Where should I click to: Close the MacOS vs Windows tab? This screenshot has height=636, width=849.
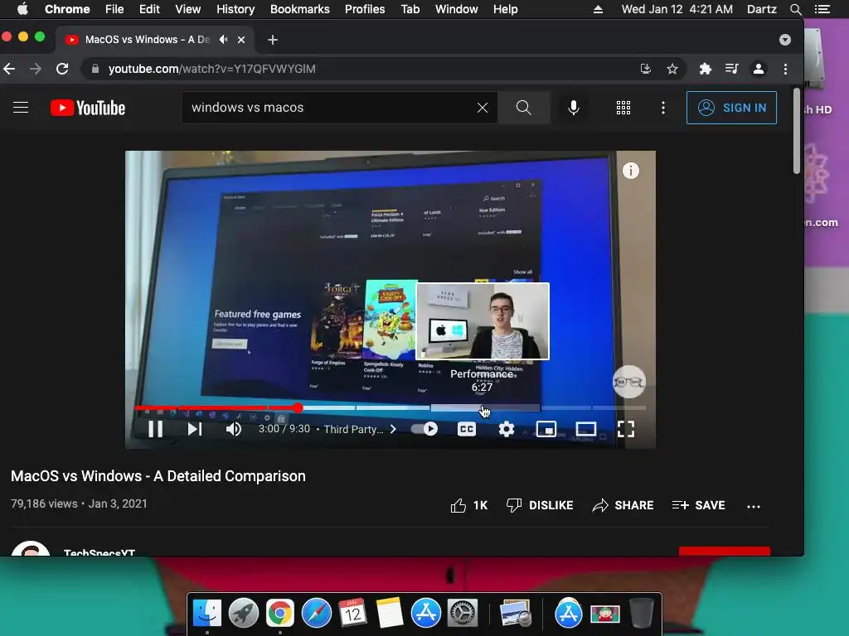pyautogui.click(x=241, y=40)
